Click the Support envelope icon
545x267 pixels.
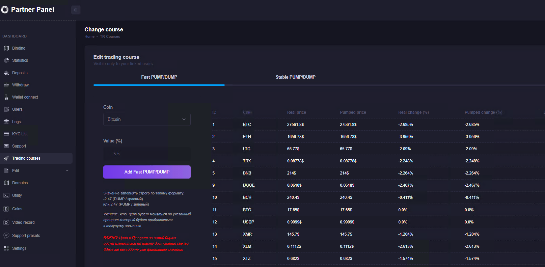[6, 146]
